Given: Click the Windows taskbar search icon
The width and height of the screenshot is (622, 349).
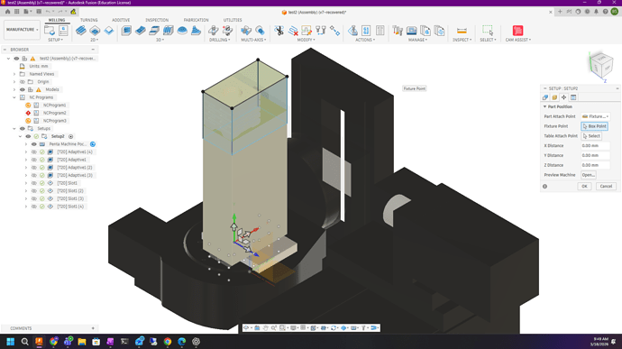Looking at the screenshot, I should 24,342.
